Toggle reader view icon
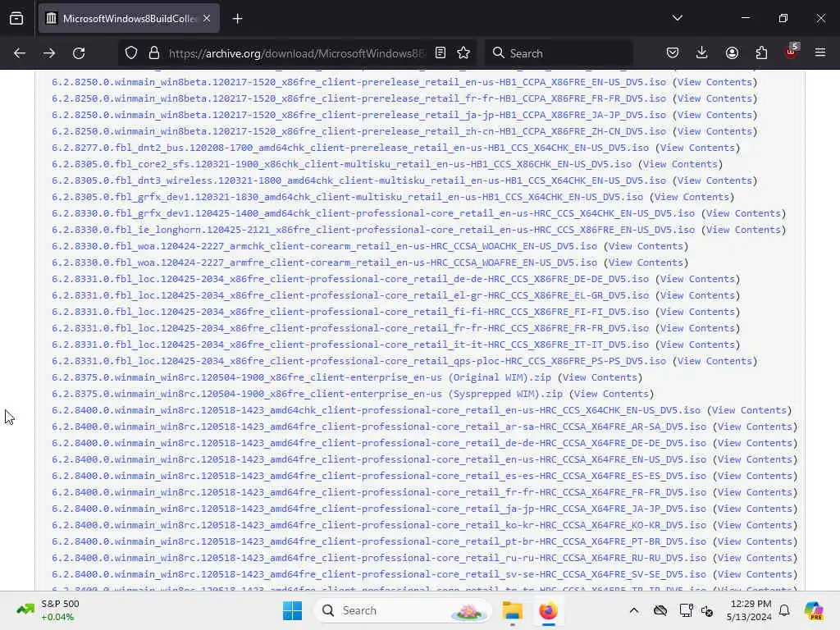Viewport: 840px width, 630px height. 441,53
